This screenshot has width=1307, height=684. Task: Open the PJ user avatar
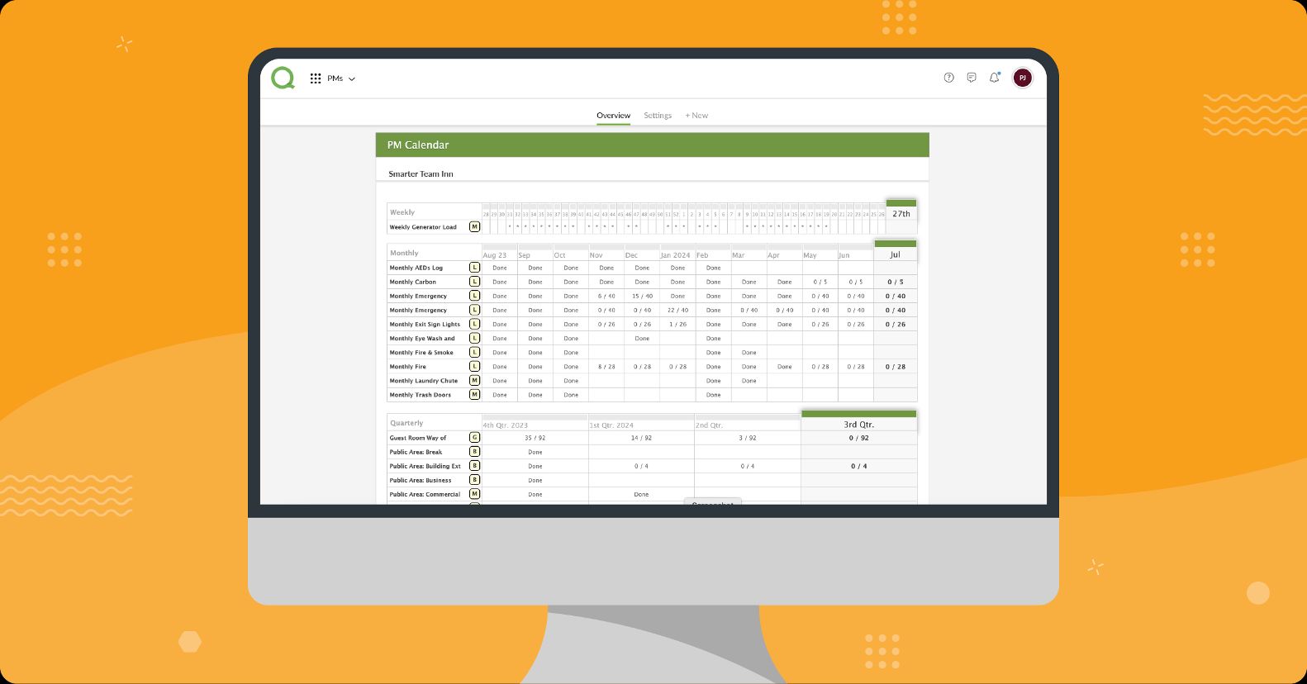[x=1022, y=78]
